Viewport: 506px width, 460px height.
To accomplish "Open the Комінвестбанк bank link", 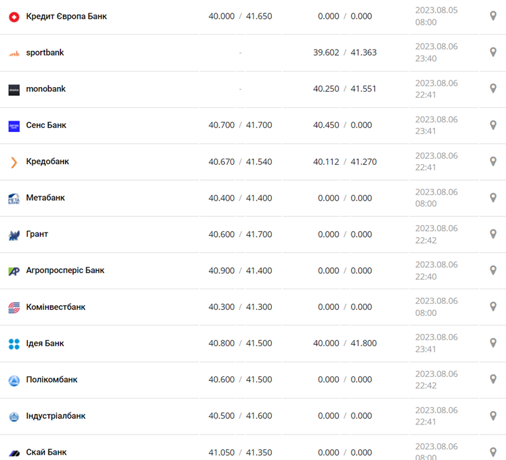I will (56, 307).
